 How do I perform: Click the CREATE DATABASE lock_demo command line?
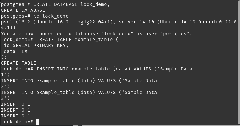55,4
